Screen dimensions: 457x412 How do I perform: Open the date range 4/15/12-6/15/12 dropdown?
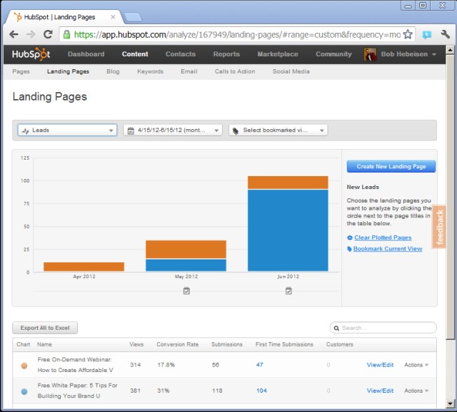coord(172,130)
